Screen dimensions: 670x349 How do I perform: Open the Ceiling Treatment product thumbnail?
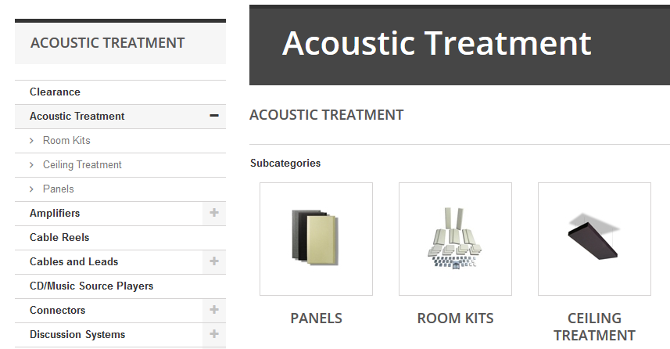click(x=594, y=239)
